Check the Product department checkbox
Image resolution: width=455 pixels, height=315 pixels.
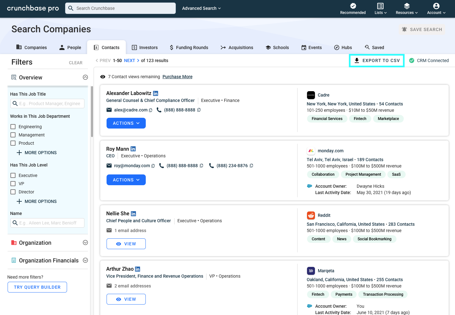(x=13, y=143)
